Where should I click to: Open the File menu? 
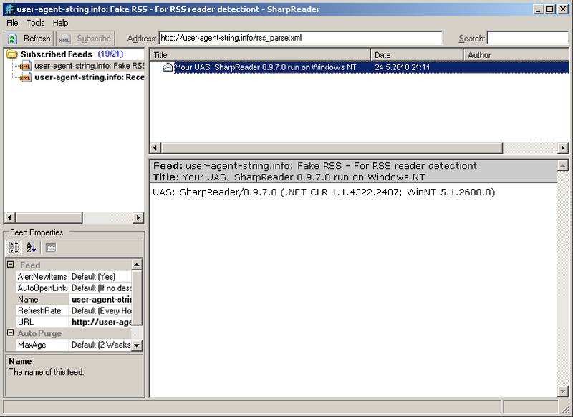[12, 23]
